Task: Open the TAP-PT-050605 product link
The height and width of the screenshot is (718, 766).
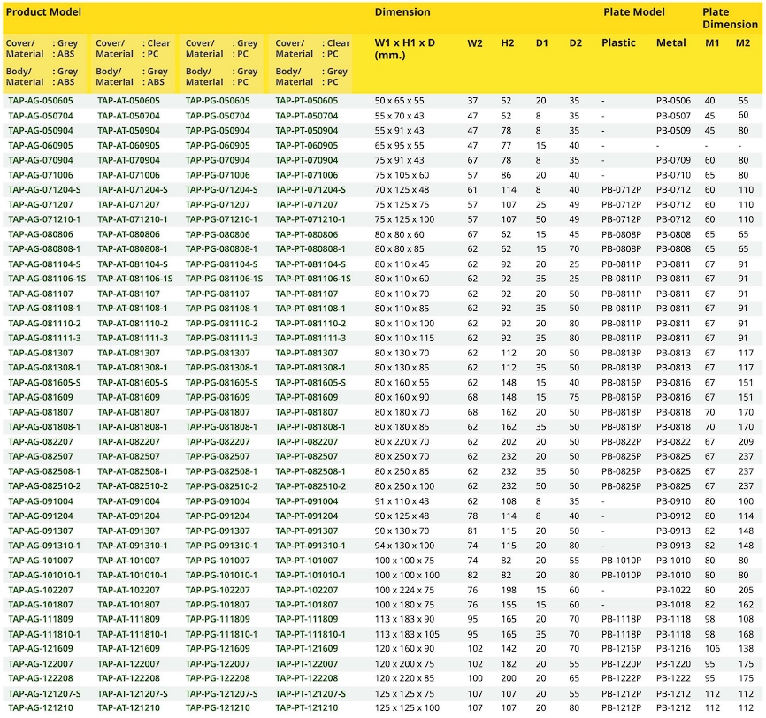Action: [x=306, y=101]
